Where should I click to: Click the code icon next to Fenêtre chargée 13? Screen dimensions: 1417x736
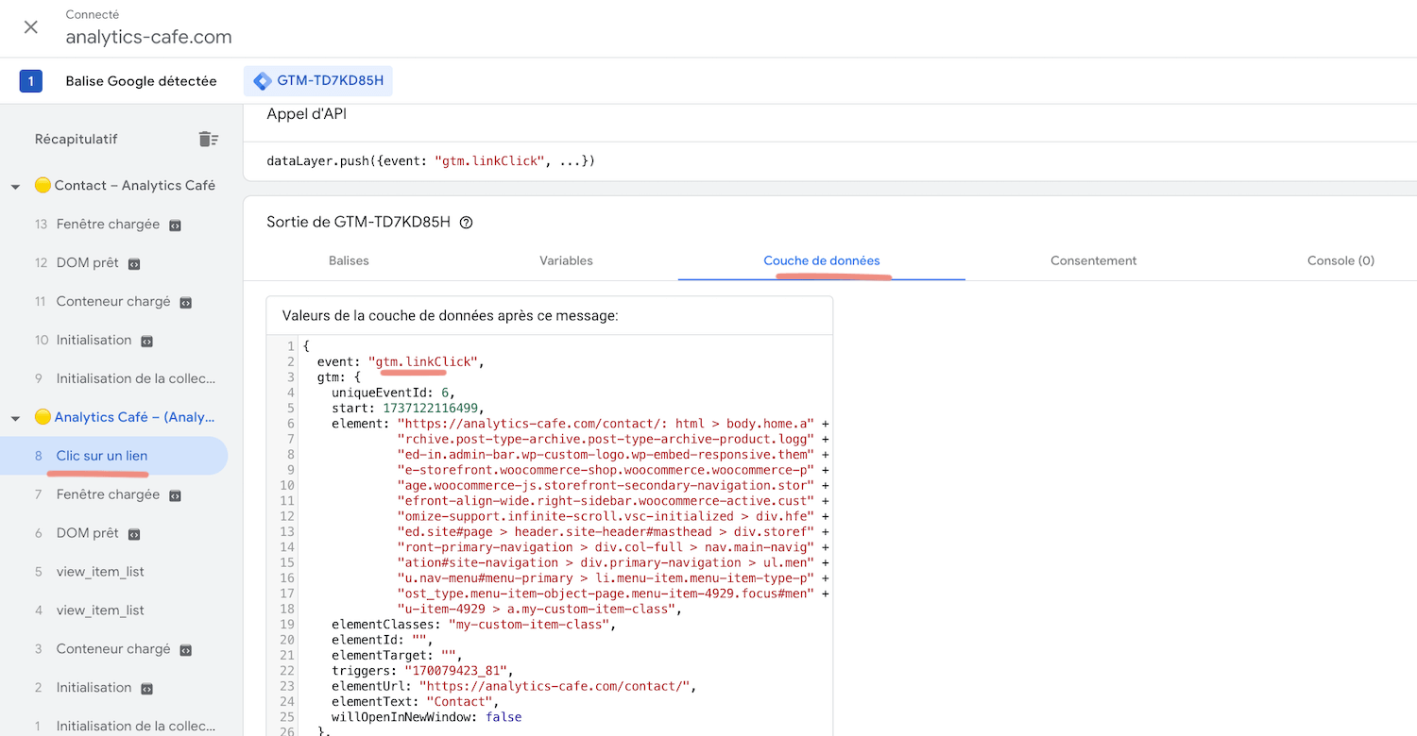175,226
